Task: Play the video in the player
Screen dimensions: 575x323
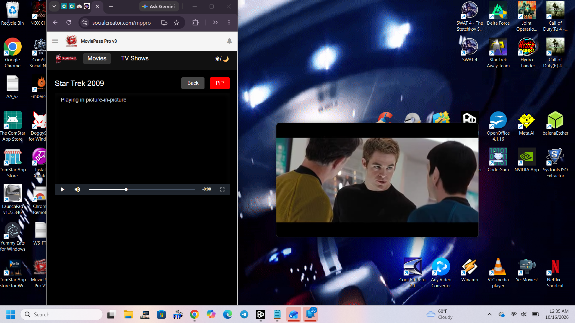Action: [x=63, y=189]
